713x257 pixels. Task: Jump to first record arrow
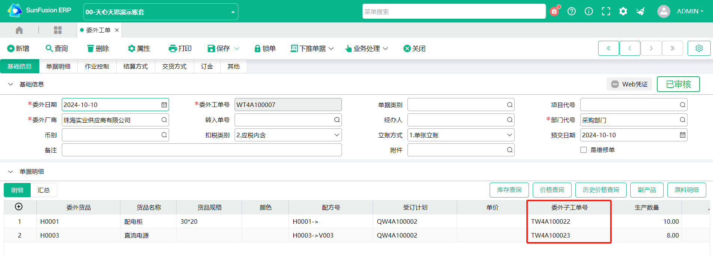coord(609,48)
